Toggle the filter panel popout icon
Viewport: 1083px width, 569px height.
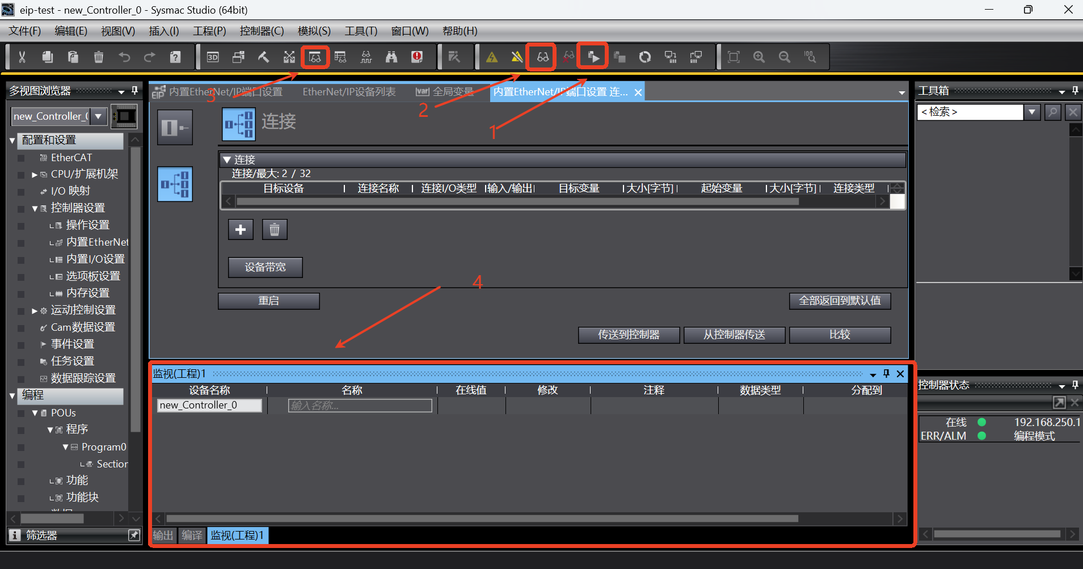click(134, 535)
